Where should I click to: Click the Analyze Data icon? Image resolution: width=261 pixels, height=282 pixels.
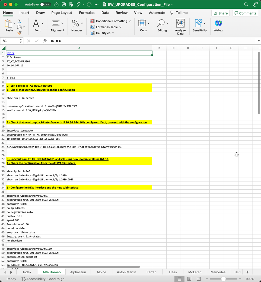point(180,23)
